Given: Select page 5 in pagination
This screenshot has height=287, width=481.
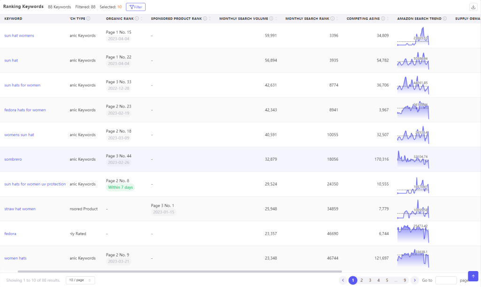Looking at the screenshot, I should pos(387,280).
